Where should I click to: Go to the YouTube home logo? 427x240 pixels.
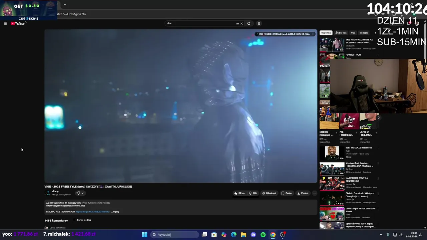point(18,24)
